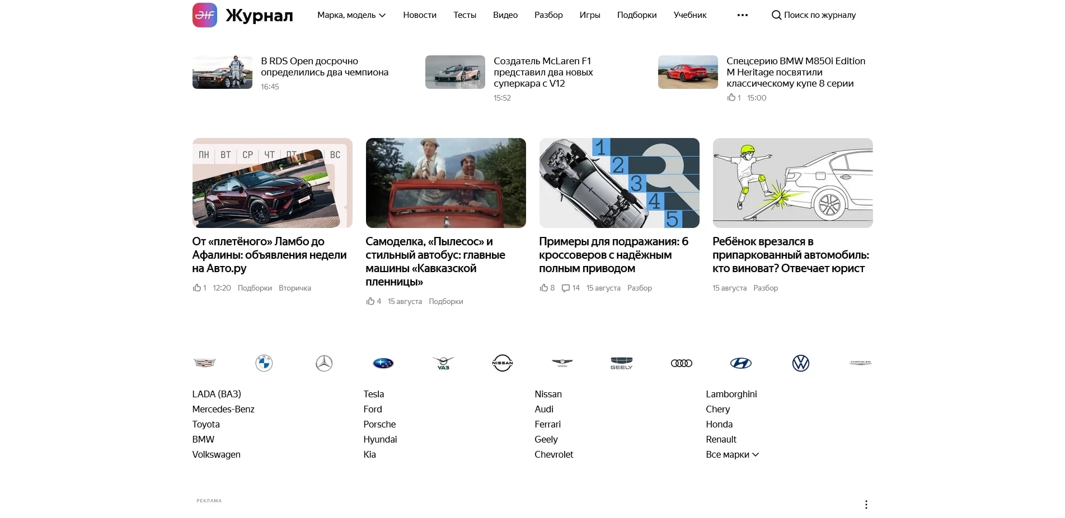The height and width of the screenshot is (518, 1065).
Task: Switch to the «Тесты» section
Action: [465, 15]
